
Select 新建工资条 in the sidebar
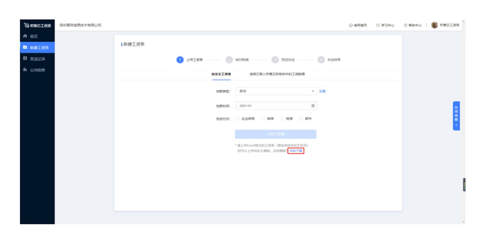click(37, 47)
